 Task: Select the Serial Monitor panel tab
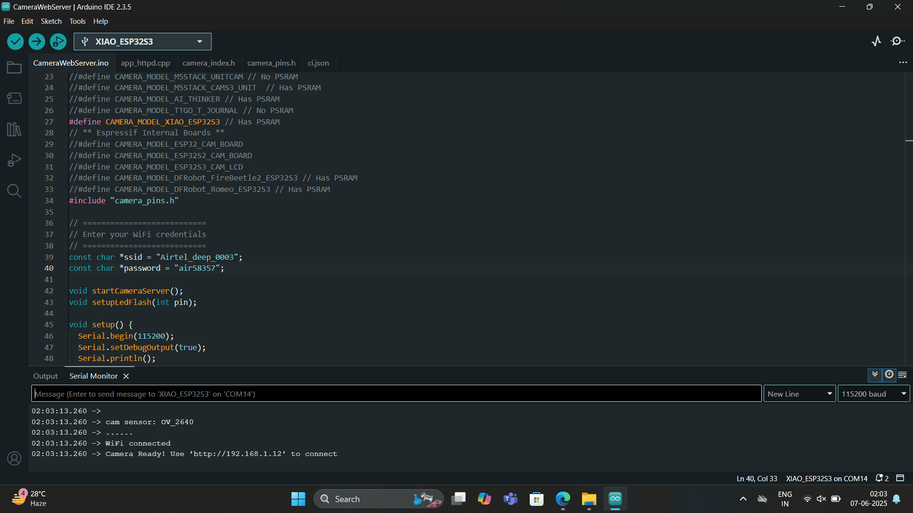point(94,376)
